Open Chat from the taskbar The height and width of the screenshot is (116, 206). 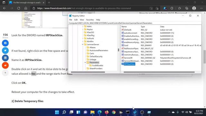(x=85, y=112)
